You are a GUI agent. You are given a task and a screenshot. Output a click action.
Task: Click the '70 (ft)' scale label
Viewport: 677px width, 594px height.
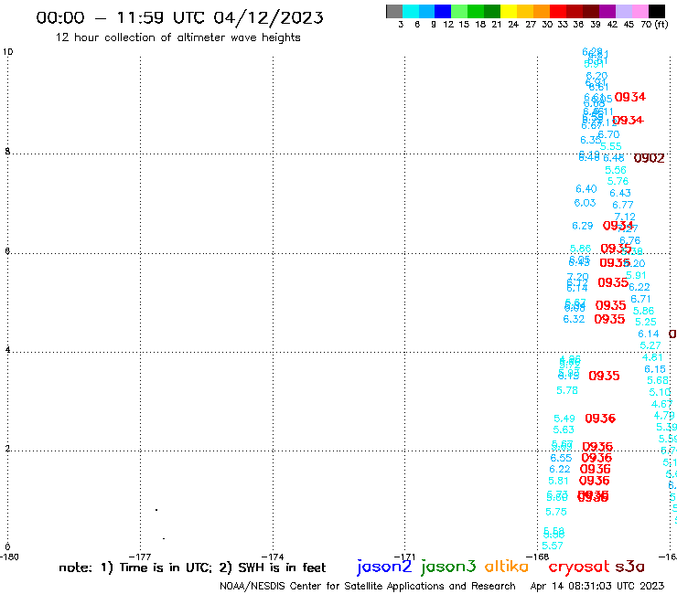pos(654,25)
